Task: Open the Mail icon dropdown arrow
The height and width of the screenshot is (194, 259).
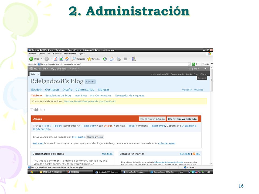Action: coord(115,59)
